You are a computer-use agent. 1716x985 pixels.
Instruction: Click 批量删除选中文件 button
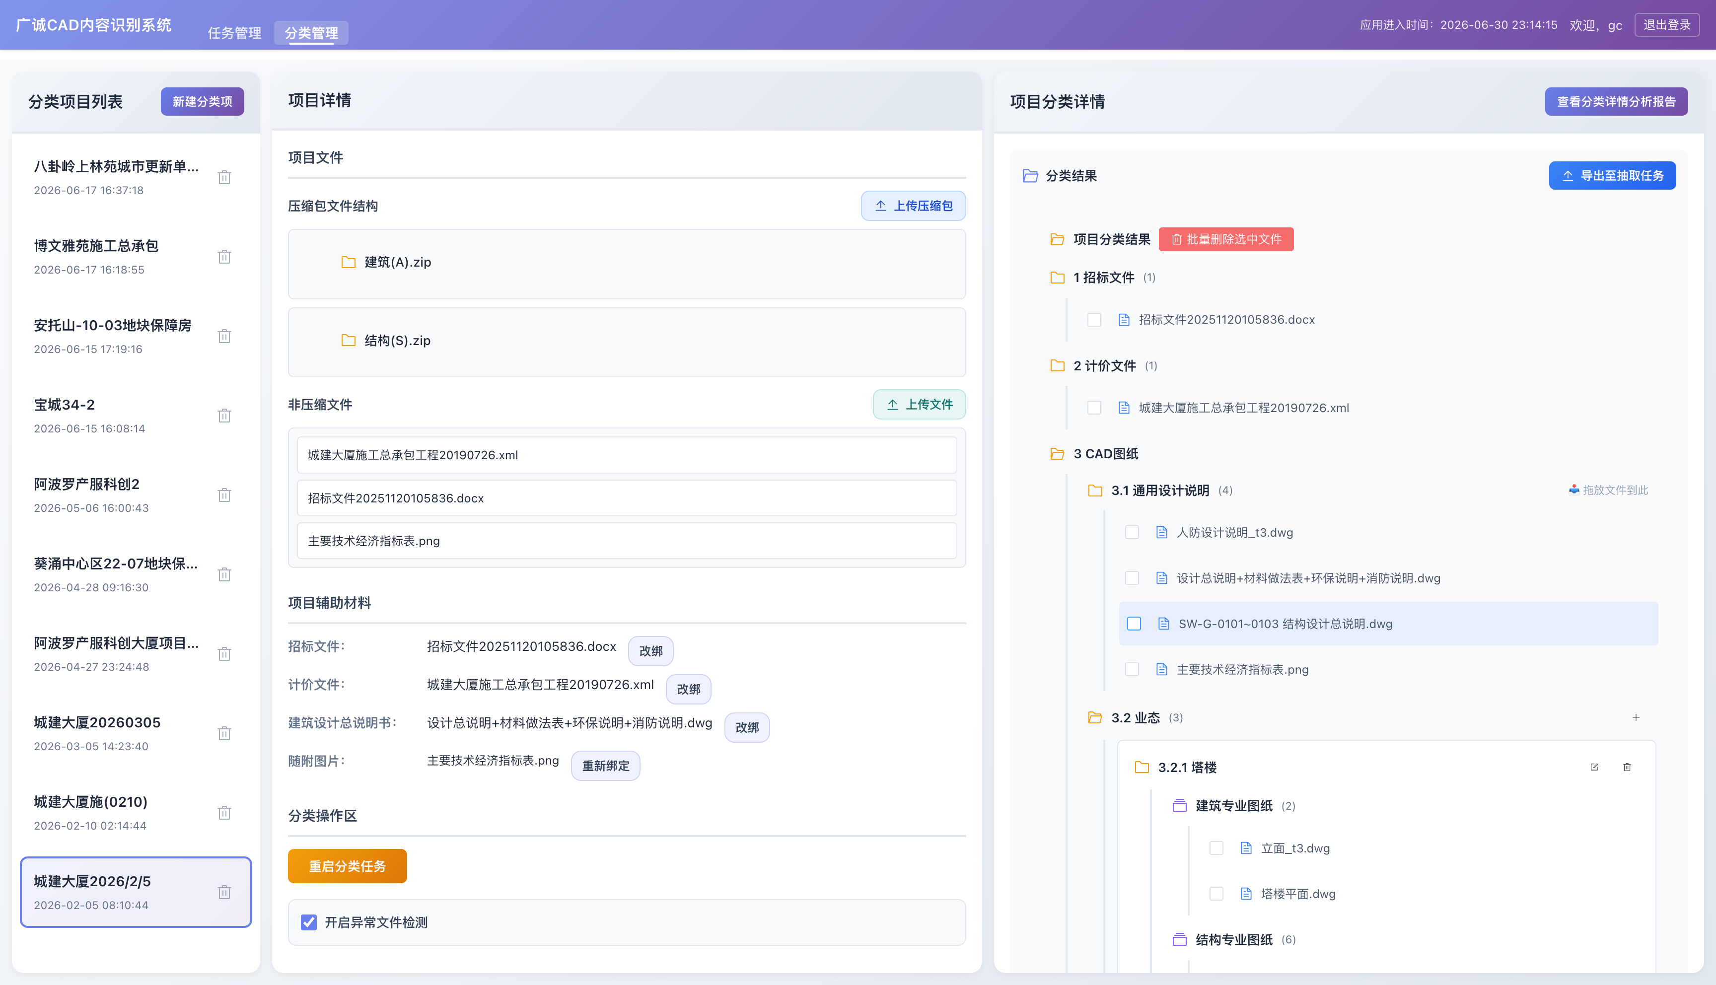coord(1226,239)
